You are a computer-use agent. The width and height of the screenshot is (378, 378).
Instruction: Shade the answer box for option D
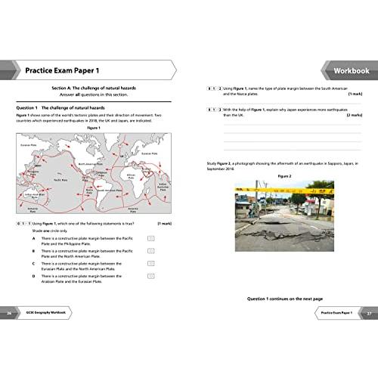click(150, 276)
